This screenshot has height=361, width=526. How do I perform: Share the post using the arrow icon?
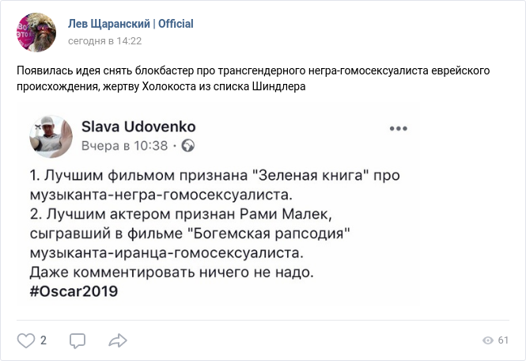pos(118,340)
